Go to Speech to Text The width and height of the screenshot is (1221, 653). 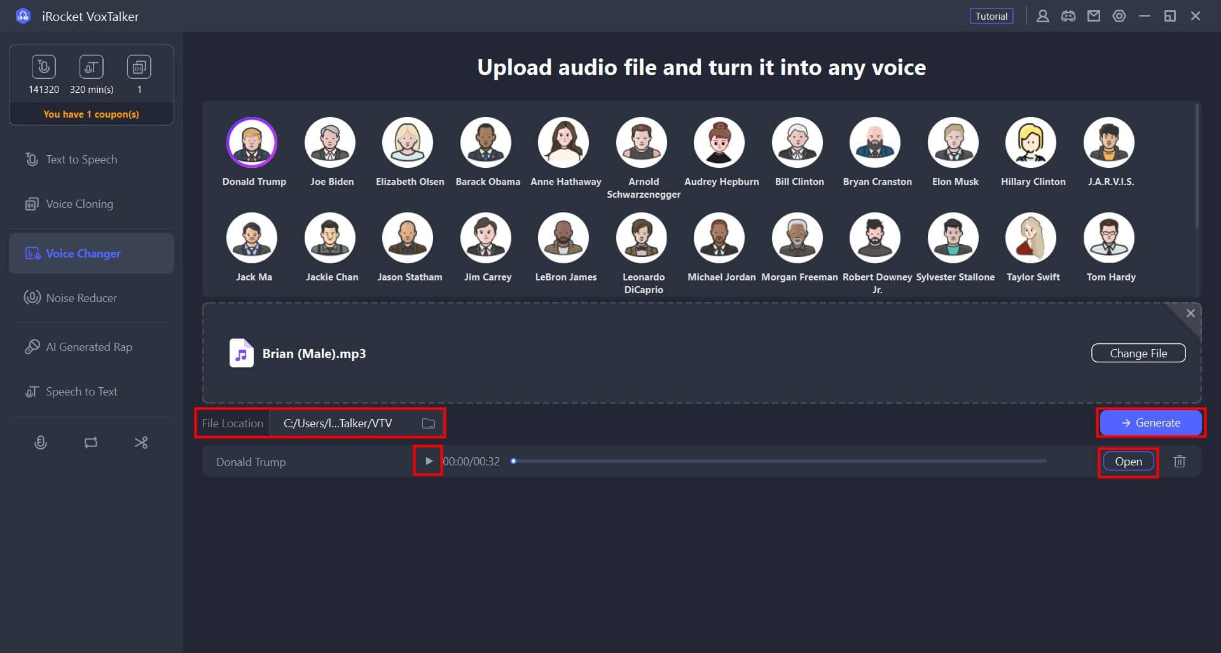pyautogui.click(x=92, y=392)
